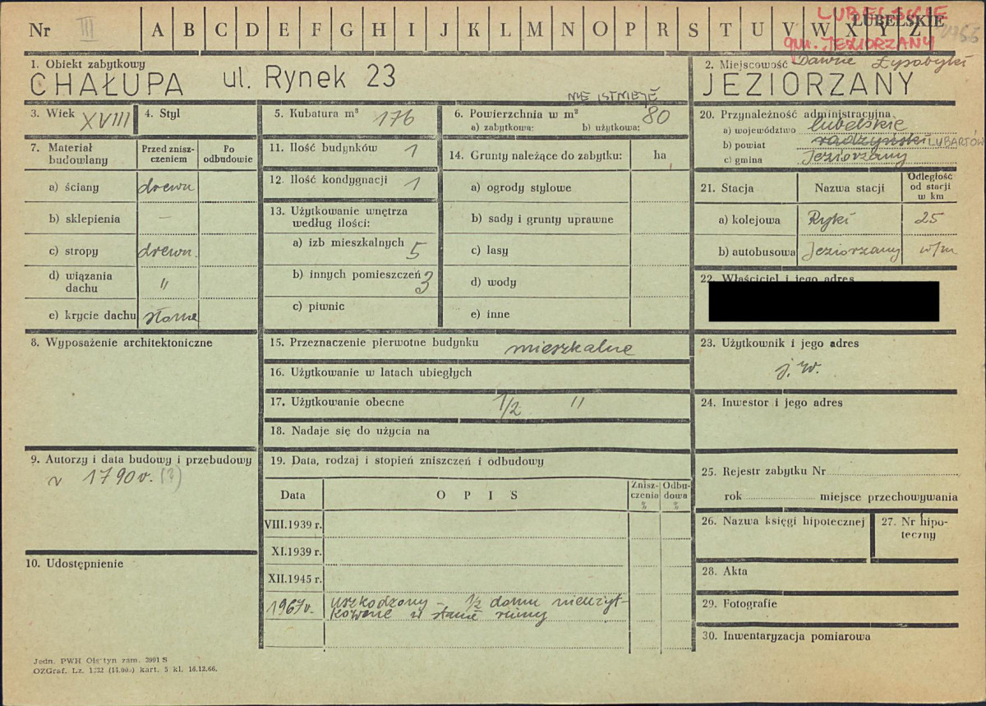Click '18. Nadaje się do użycia na'
The height and width of the screenshot is (706, 986).
[x=350, y=431]
